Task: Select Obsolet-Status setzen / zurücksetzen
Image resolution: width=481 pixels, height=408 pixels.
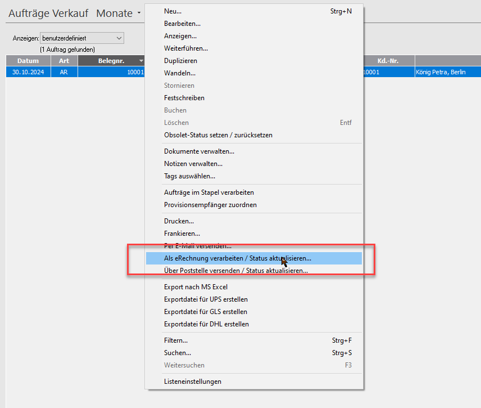Action: pos(254,135)
